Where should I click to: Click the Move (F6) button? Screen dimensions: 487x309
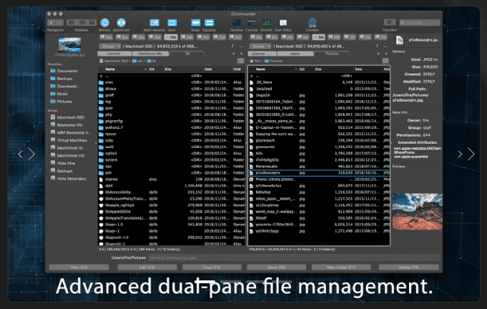[x=277, y=267]
